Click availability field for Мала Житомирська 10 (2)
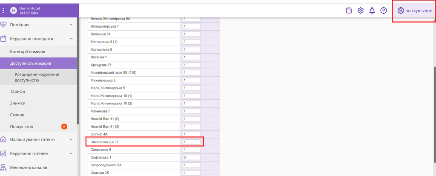The image size is (436, 176). (192, 103)
